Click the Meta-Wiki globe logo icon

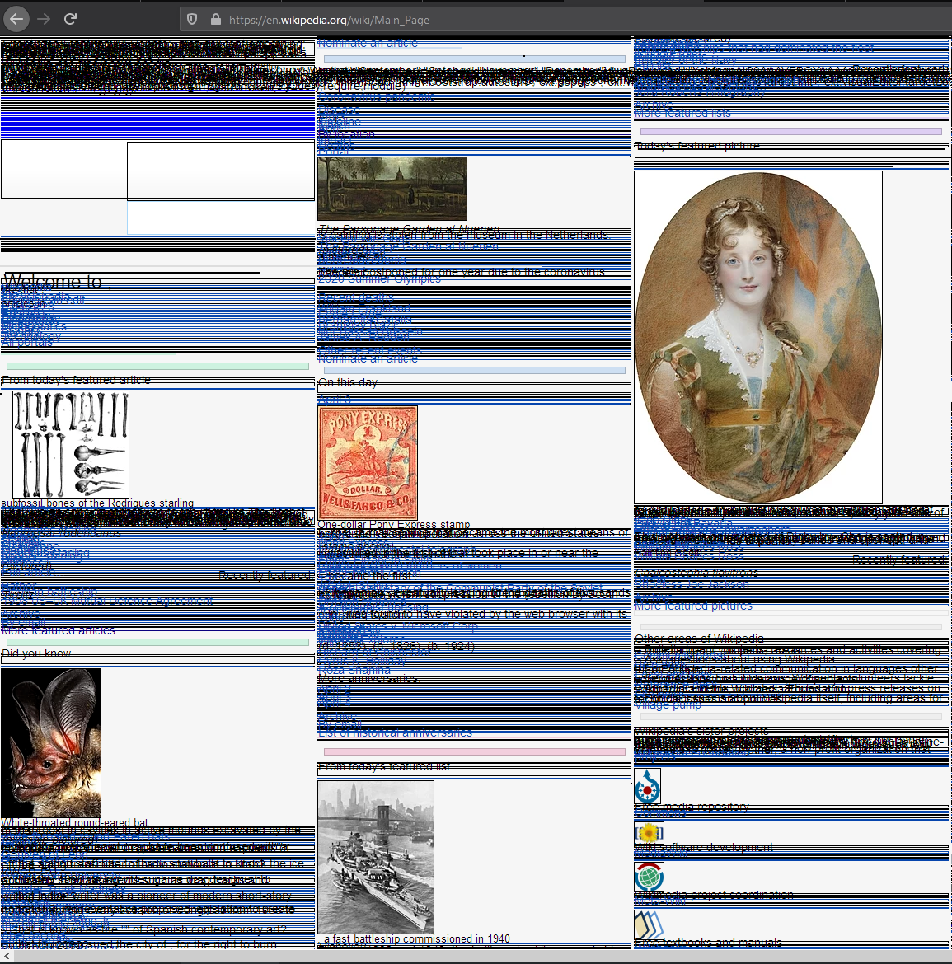[x=649, y=877]
